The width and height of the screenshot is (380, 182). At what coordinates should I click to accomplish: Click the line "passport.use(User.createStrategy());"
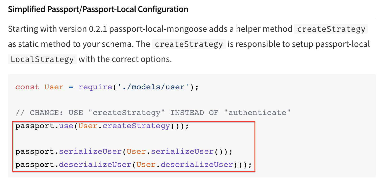102,126
